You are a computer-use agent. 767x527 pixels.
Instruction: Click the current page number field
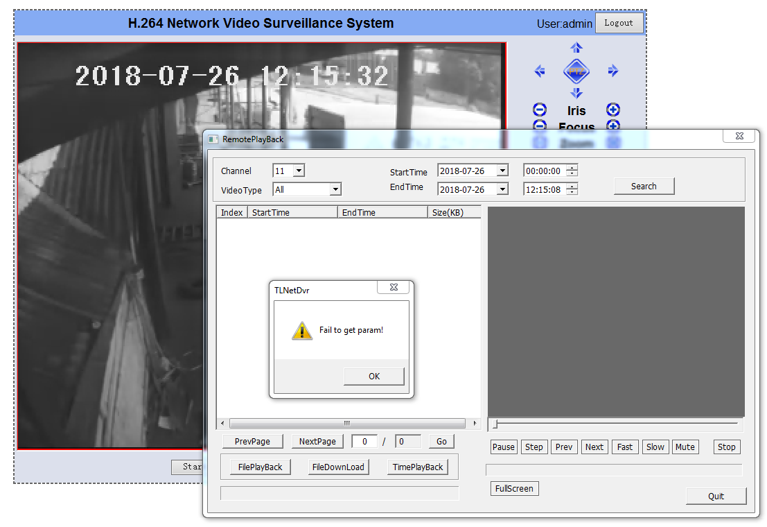click(x=364, y=441)
